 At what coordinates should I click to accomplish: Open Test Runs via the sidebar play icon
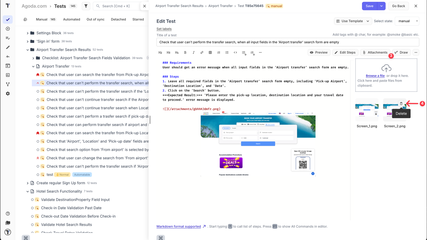tap(7, 29)
